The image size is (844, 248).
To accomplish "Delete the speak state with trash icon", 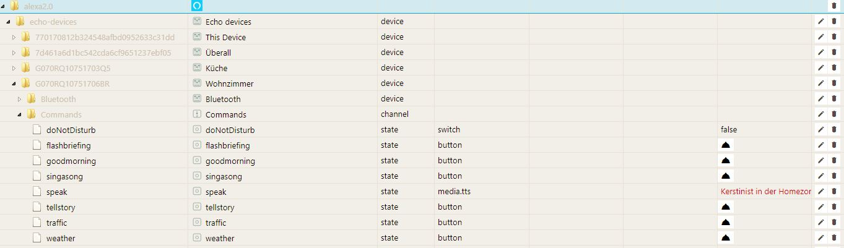I will point(833,192).
